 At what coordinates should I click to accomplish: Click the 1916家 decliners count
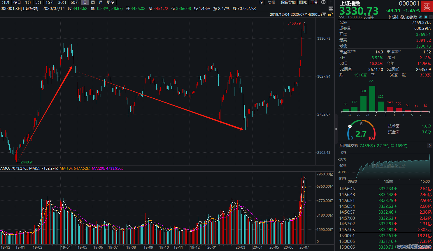point(360,75)
